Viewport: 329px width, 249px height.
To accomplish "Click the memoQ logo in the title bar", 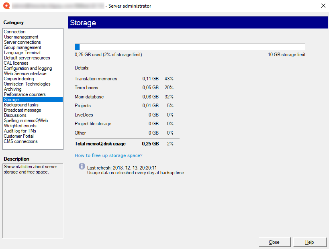I will click(6, 6).
